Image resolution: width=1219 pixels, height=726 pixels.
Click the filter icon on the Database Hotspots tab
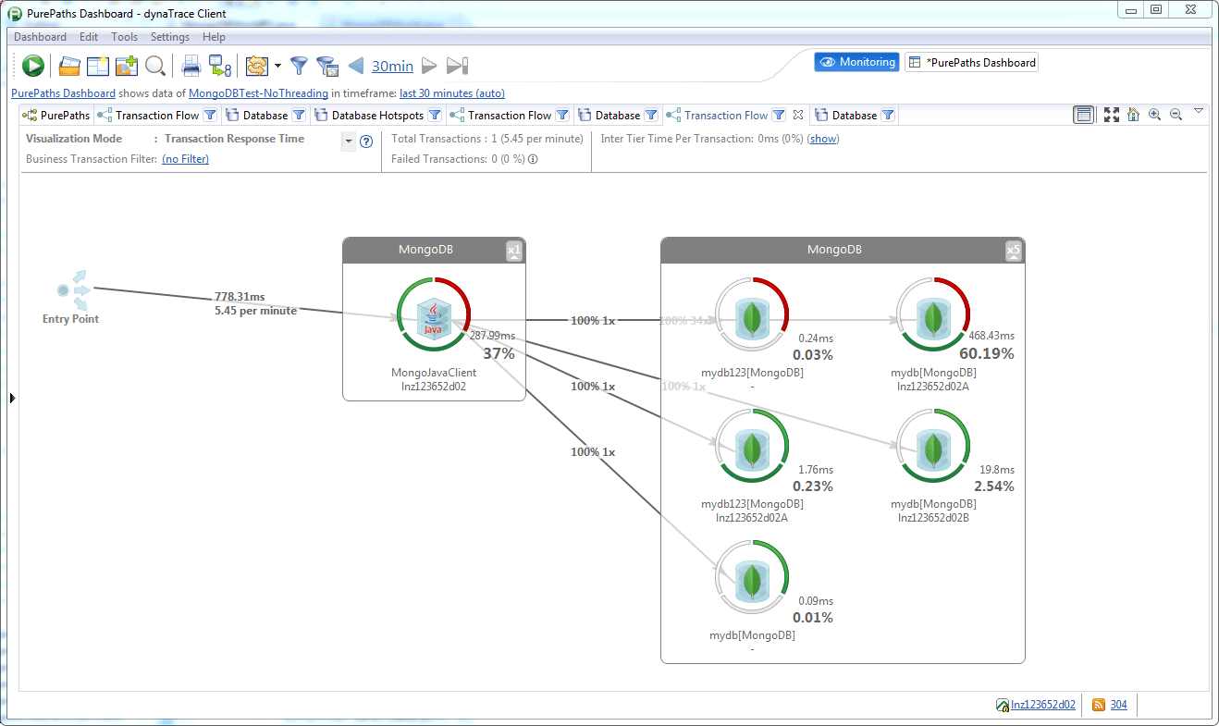435,116
